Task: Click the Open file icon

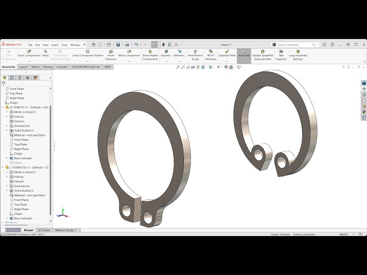Action: (x=108, y=45)
